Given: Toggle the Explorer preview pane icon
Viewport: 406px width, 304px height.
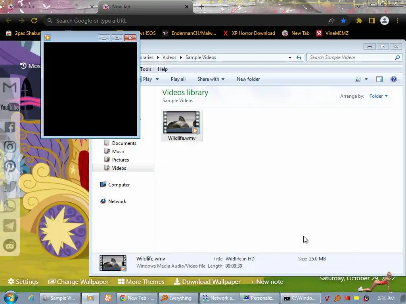Looking at the screenshot, I should point(379,79).
